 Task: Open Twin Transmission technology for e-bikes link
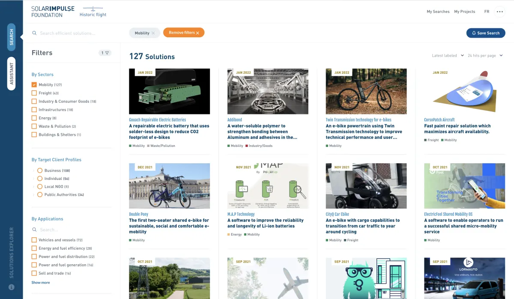(359, 120)
